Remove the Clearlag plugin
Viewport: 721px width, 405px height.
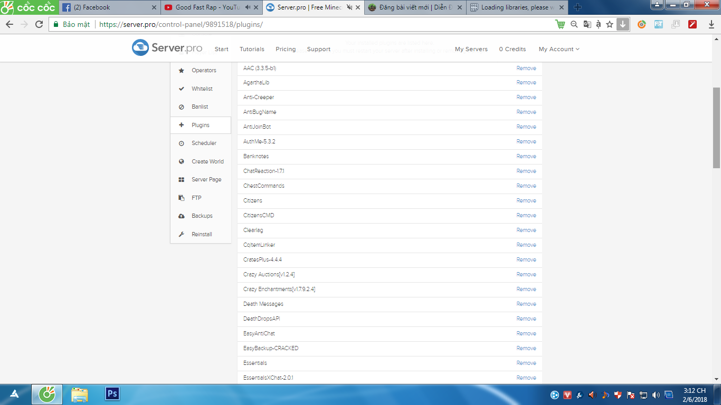pos(526,230)
